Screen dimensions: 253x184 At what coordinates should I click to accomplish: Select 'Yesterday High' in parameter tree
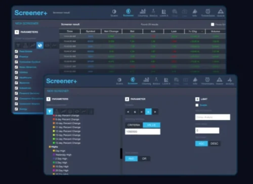coord(62,155)
